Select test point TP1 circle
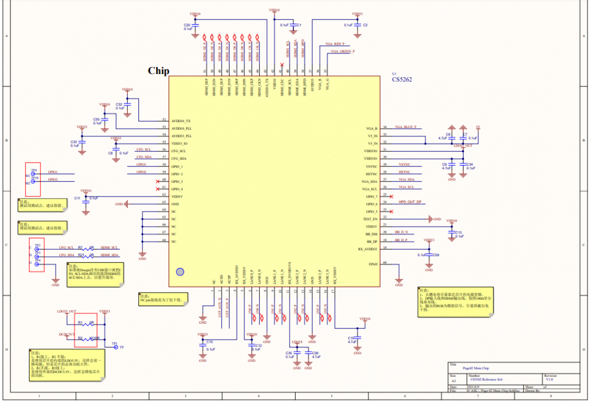The image size is (589, 402). [x=115, y=347]
